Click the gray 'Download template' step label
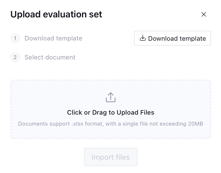 (53, 38)
